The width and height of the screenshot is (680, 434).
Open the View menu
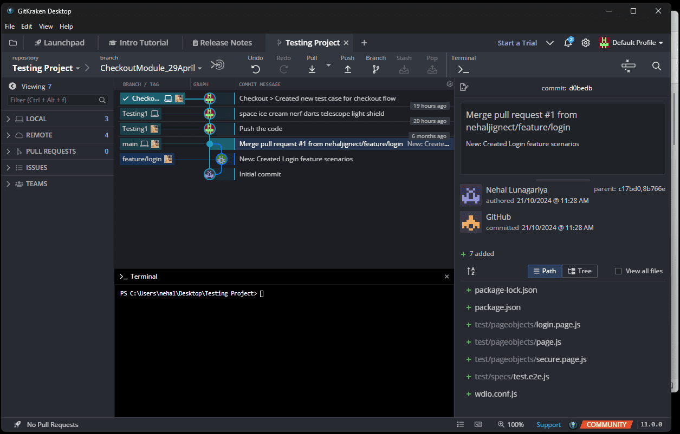point(46,27)
